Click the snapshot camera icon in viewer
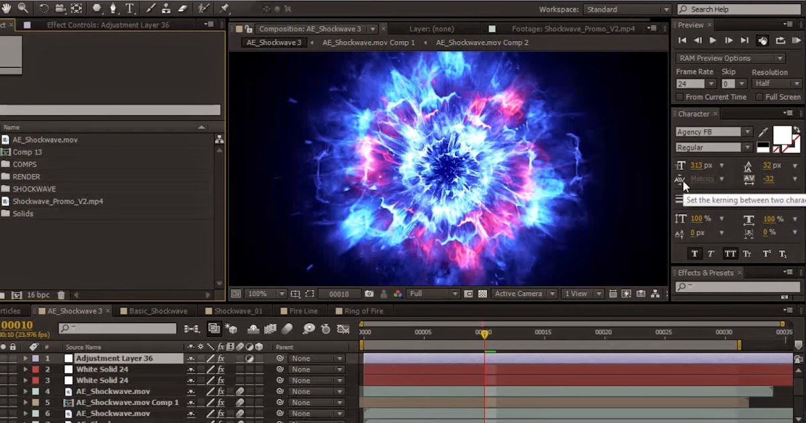Screen dimensions: 806x423 369,294
